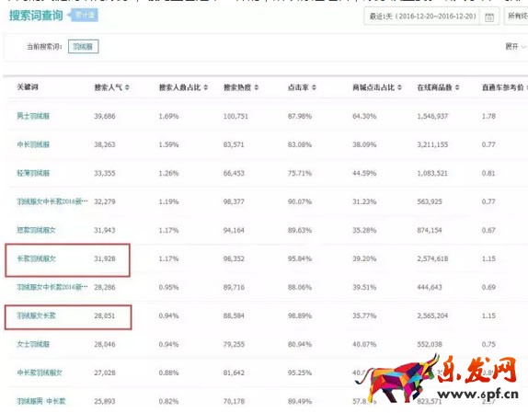Image resolution: width=528 pixels, height=413 pixels.
Task: Select the 83.08% click rate value
Action: (x=300, y=144)
